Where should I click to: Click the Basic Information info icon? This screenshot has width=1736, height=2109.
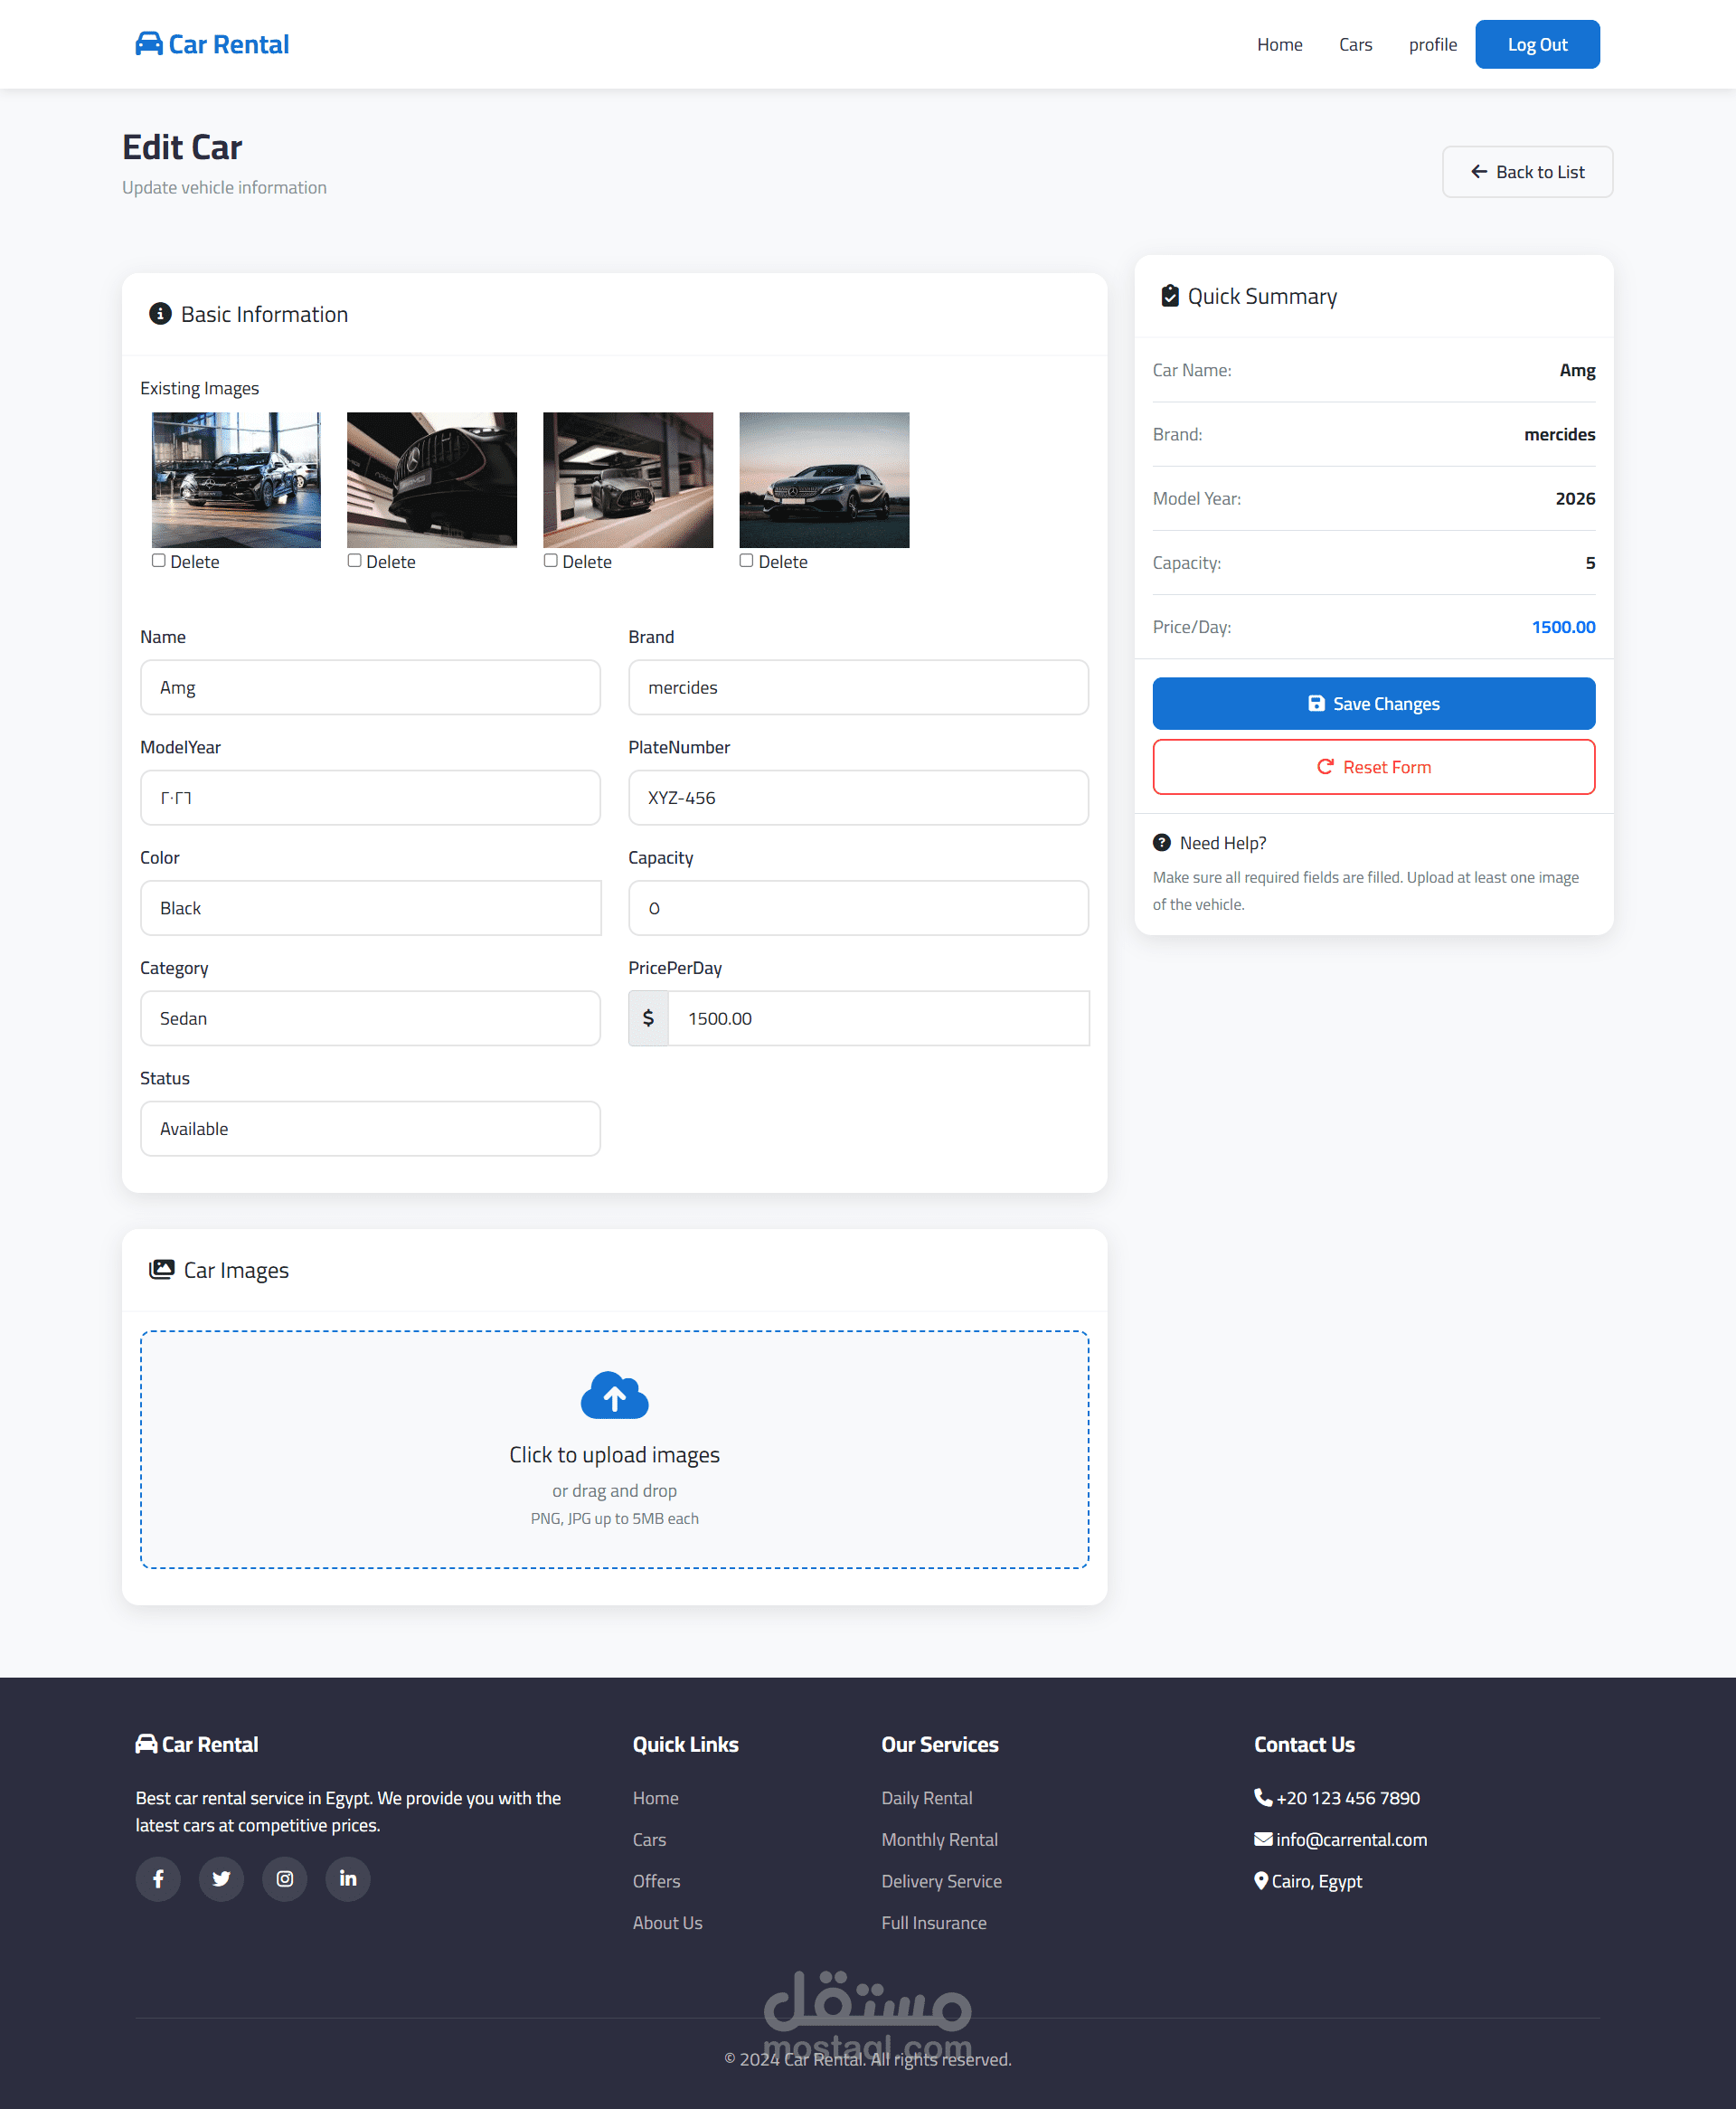(160, 314)
